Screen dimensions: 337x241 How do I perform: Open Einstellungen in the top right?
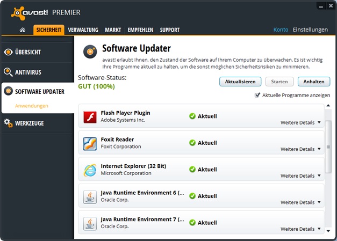coord(310,30)
